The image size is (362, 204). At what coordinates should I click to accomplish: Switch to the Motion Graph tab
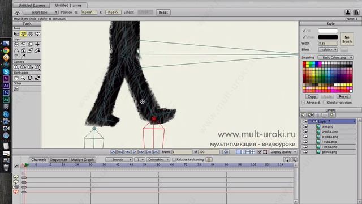pos(83,160)
